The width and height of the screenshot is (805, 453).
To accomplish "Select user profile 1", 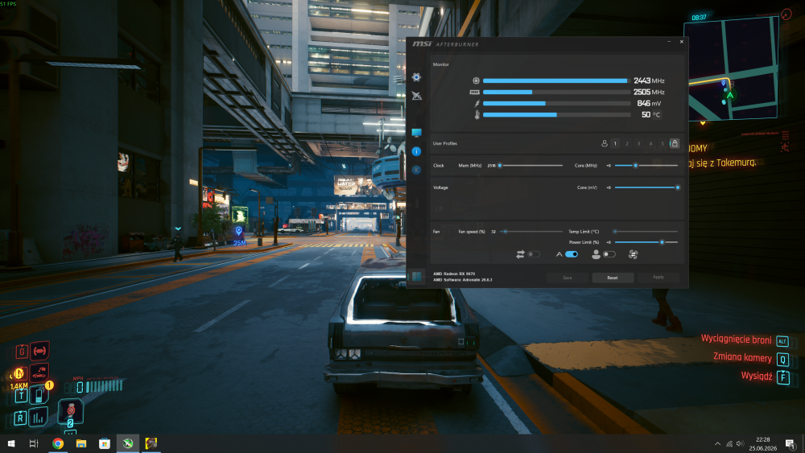I will pyautogui.click(x=615, y=144).
